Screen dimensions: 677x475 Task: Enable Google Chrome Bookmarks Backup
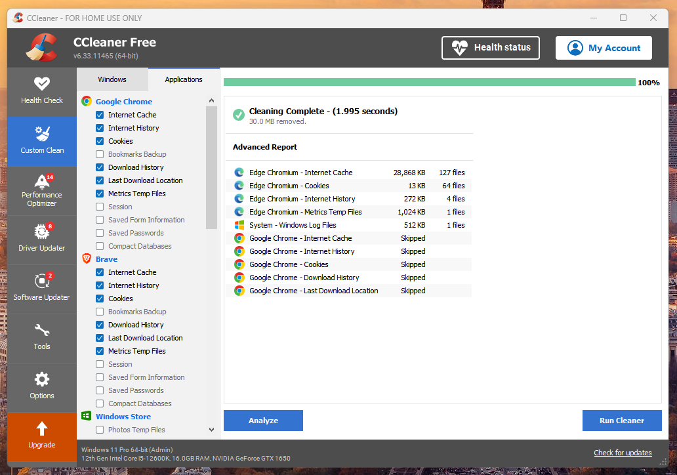point(100,154)
